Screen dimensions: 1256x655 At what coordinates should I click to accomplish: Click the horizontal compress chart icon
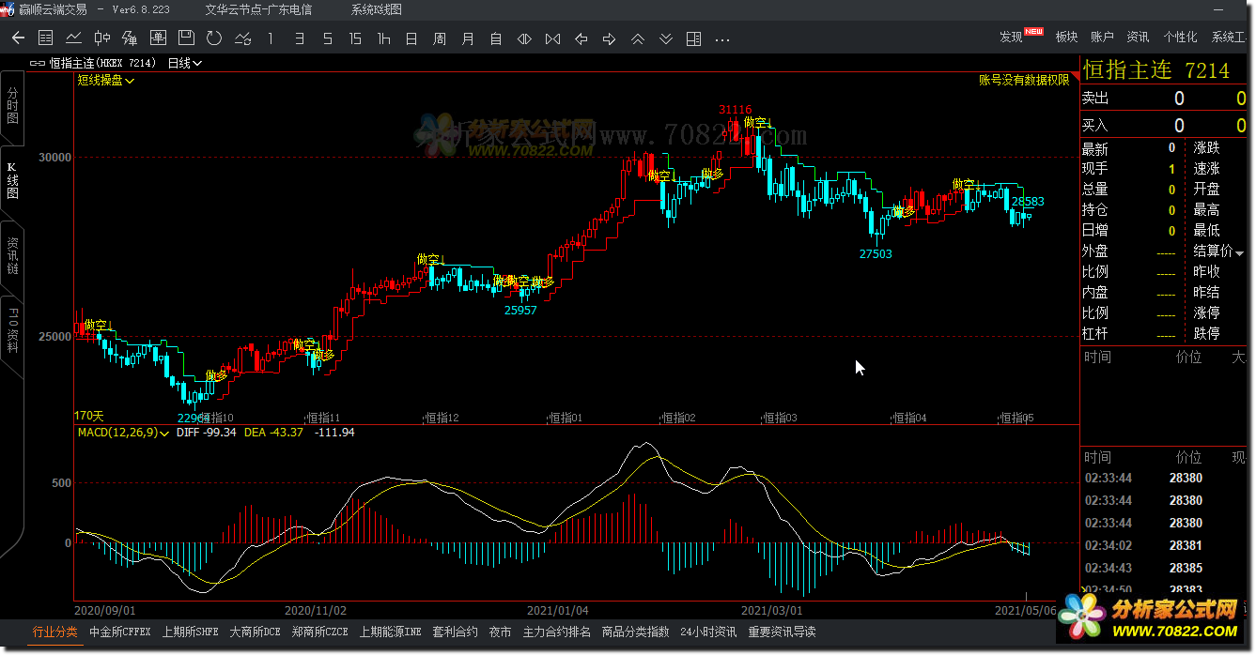(x=552, y=38)
